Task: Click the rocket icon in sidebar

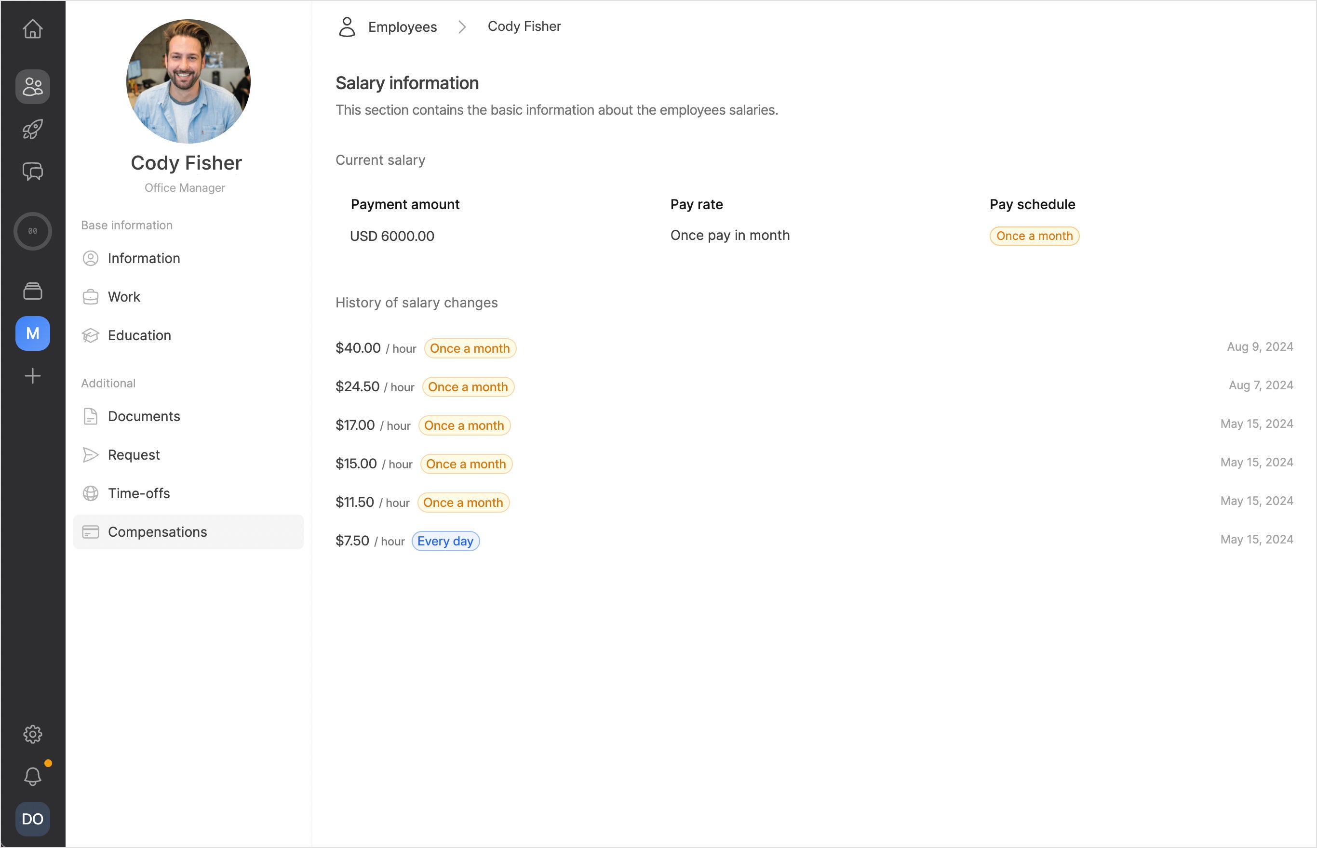Action: (32, 130)
